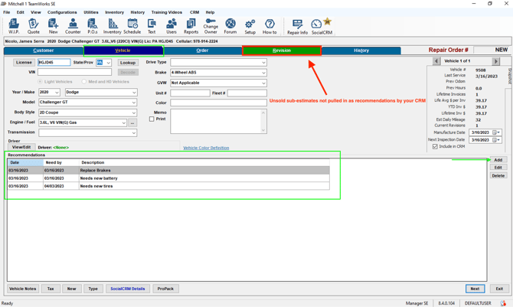This screenshot has width=513, height=307.
Task: Open the Transmission dropdown
Action: click(x=134, y=133)
